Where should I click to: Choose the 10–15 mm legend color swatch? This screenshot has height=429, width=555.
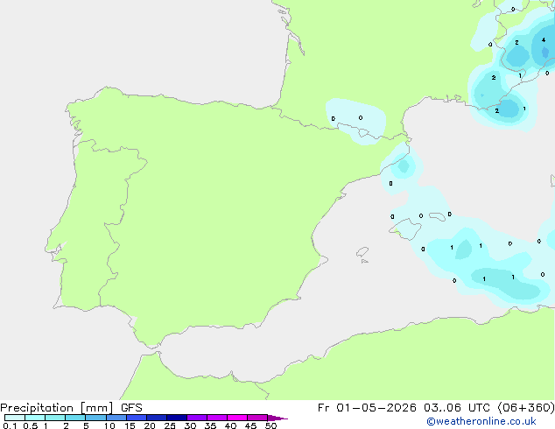116,418
